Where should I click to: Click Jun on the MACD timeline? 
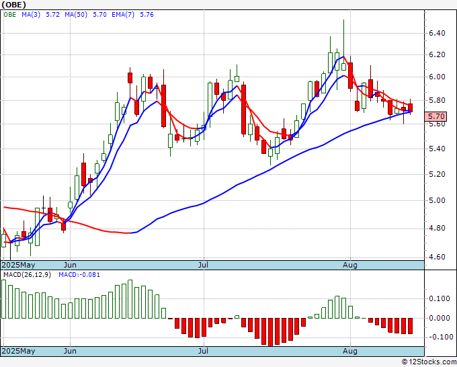coord(70,351)
